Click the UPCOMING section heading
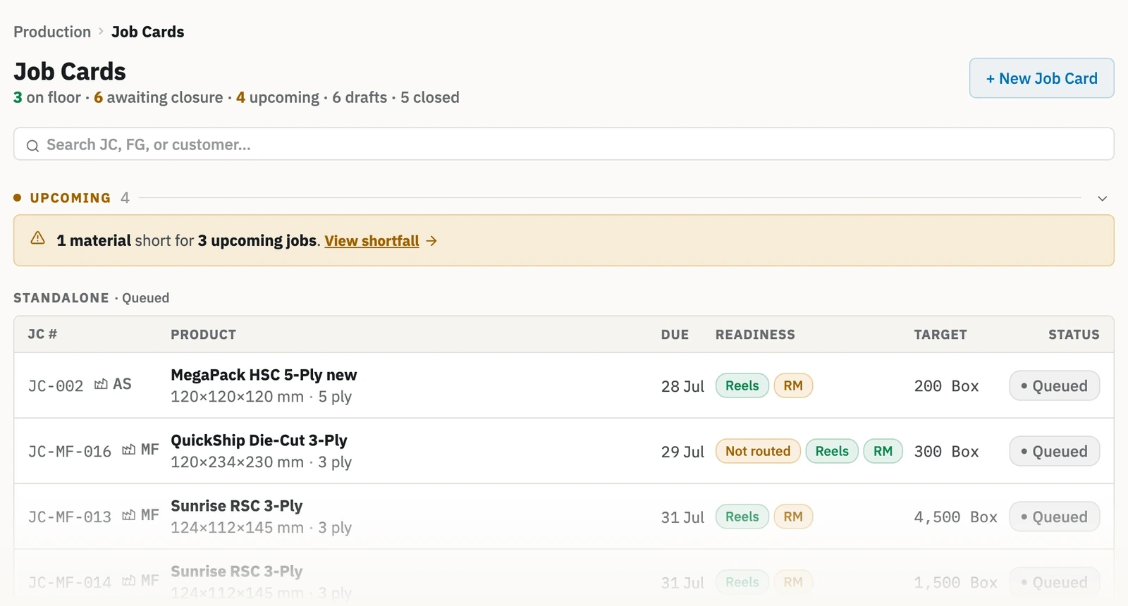This screenshot has width=1128, height=606. click(70, 198)
